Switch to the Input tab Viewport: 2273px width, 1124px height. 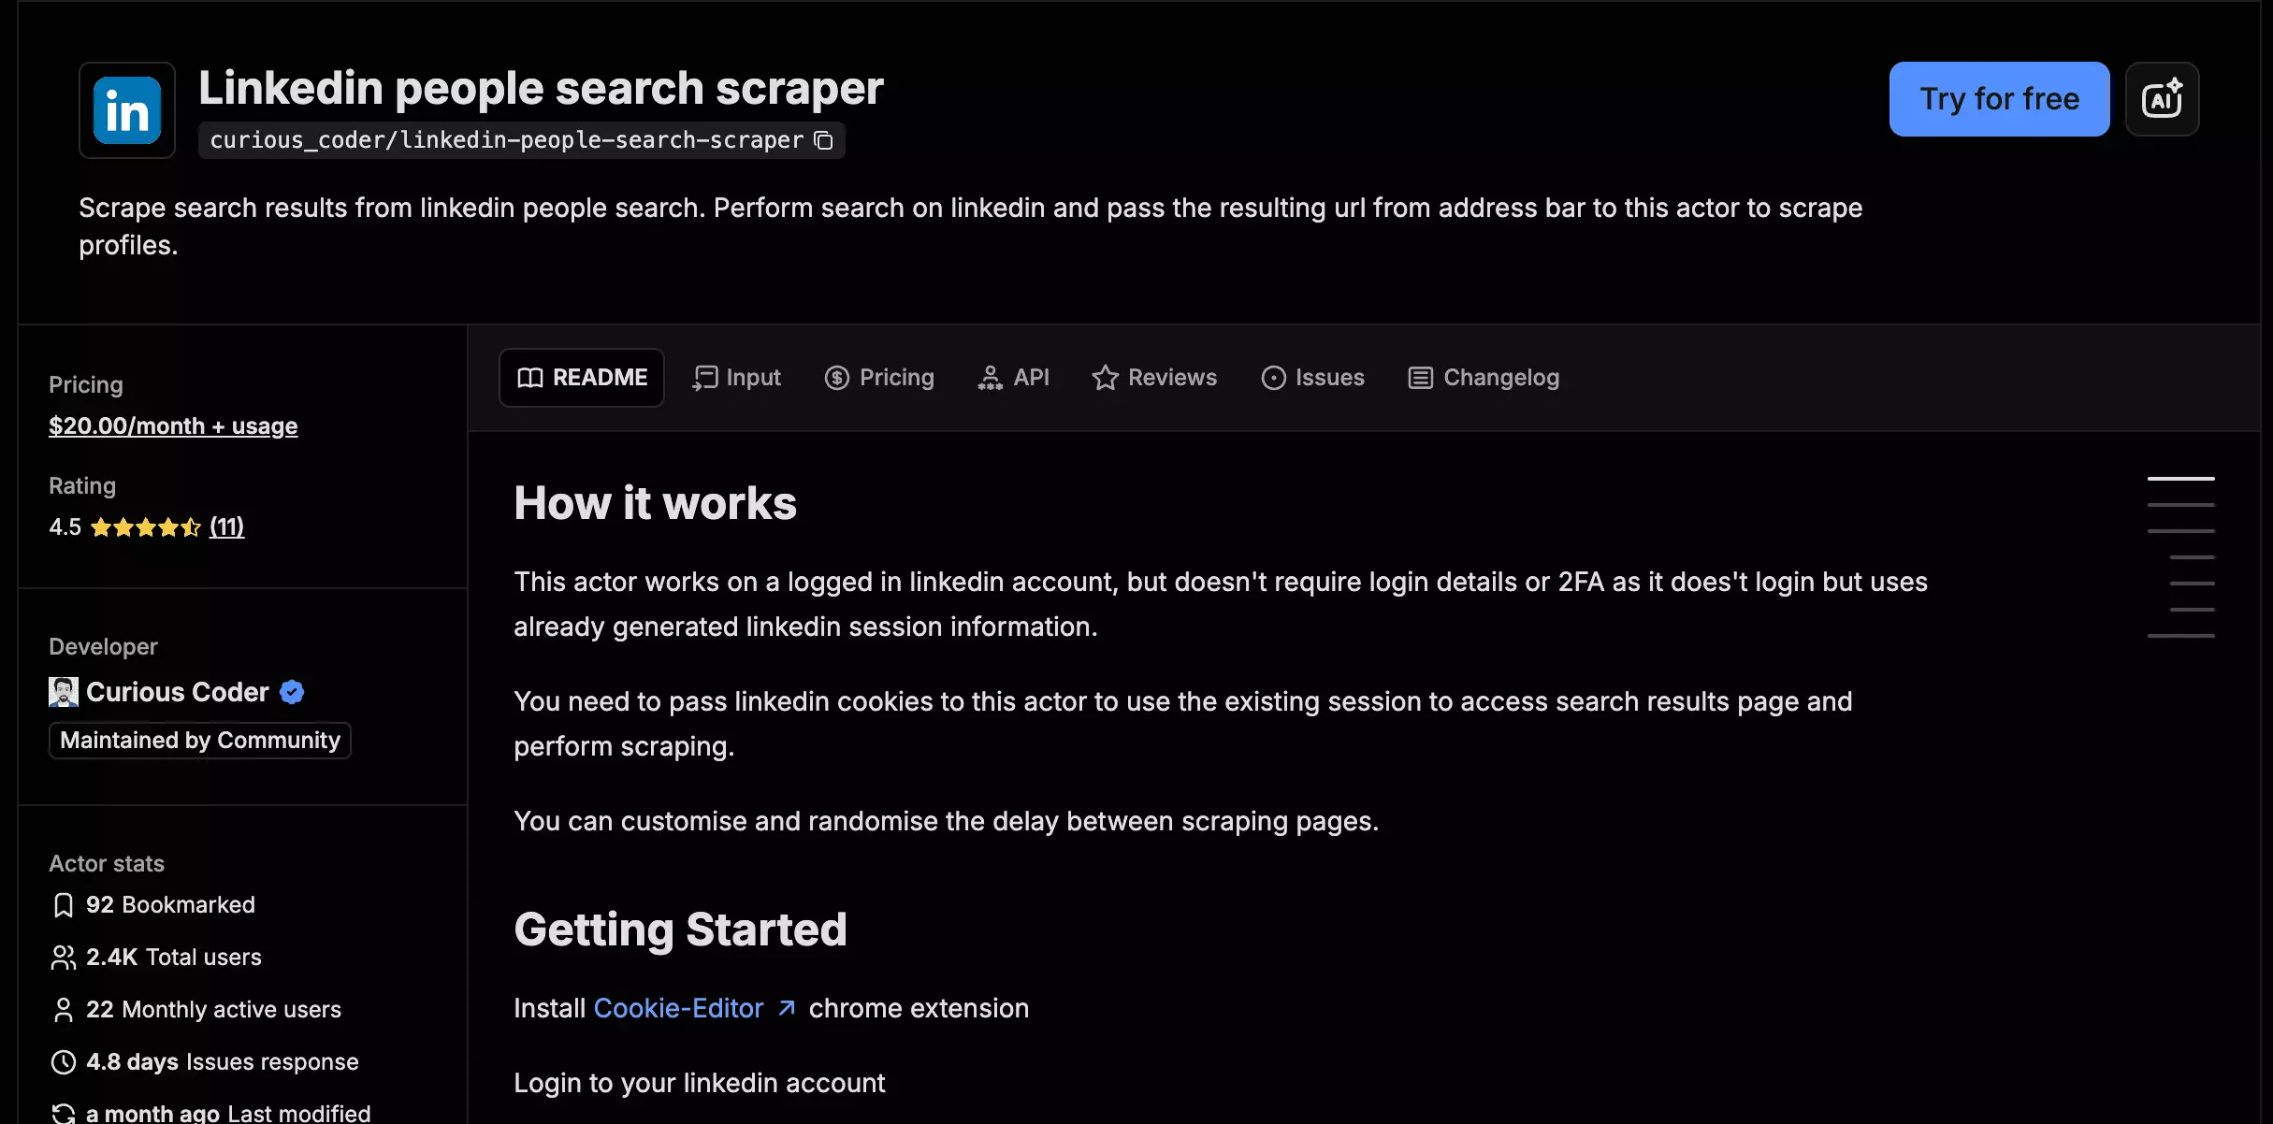(736, 378)
